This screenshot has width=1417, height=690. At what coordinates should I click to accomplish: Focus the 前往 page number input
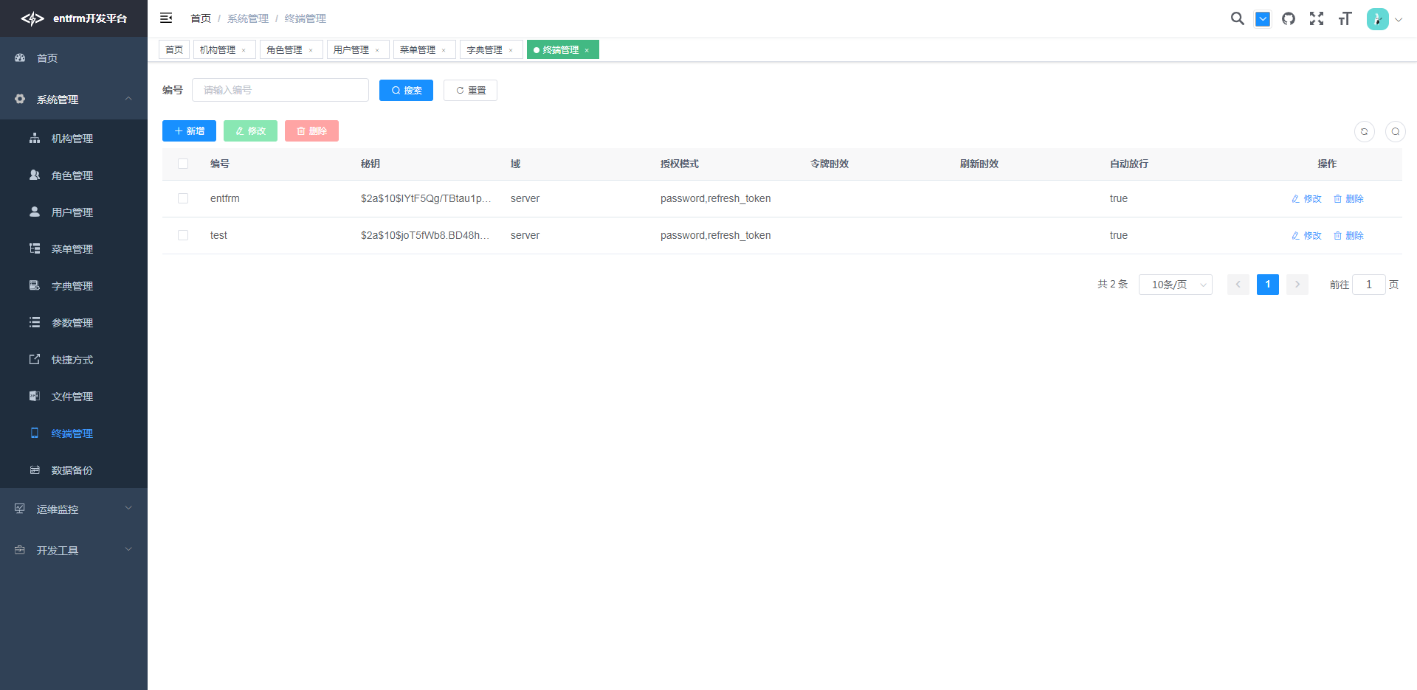(1369, 285)
